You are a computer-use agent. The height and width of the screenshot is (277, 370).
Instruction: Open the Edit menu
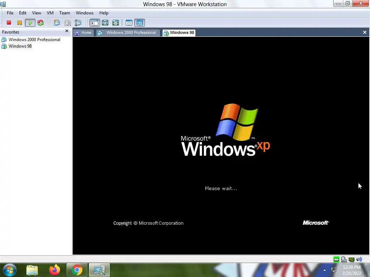pyautogui.click(x=23, y=13)
